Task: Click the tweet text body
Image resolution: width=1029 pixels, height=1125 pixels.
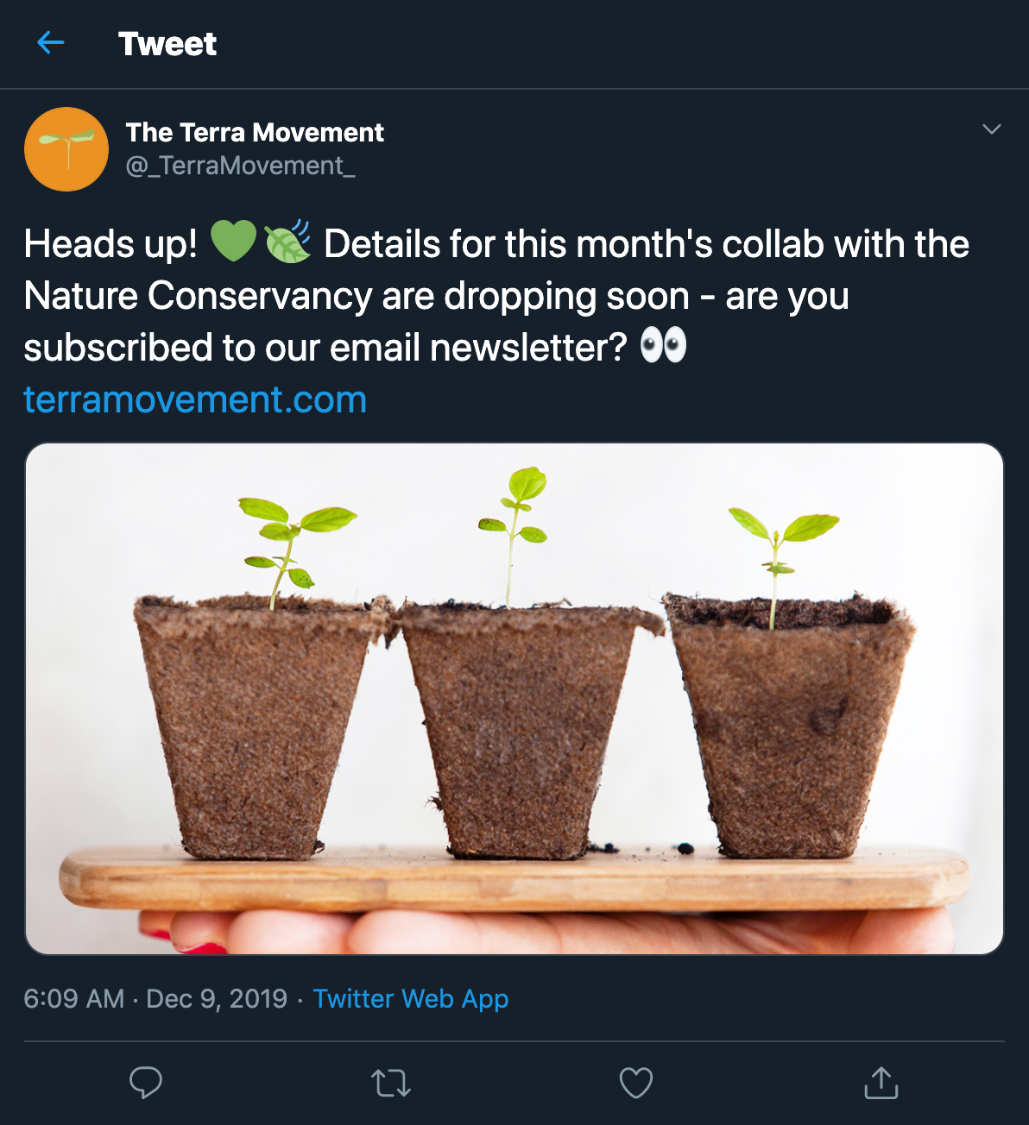Action: tap(432, 296)
